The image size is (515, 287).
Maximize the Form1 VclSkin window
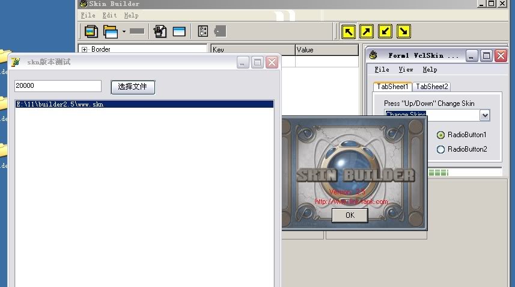(486, 56)
